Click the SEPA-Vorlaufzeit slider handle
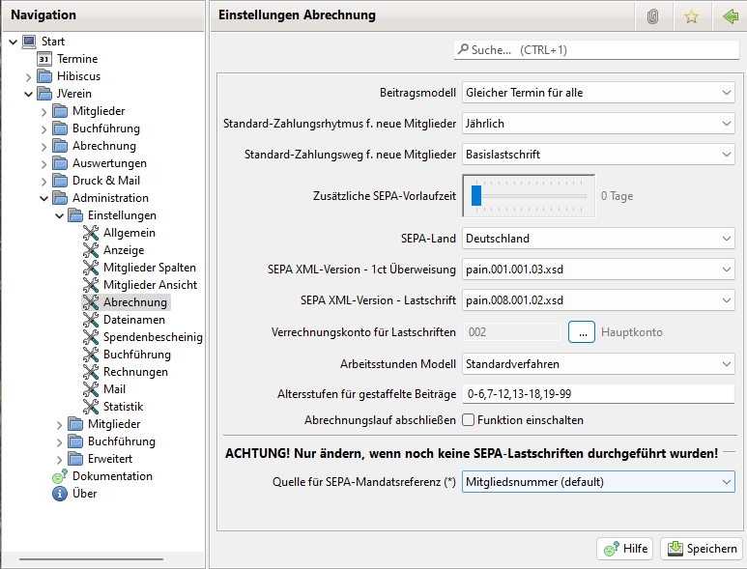Image resolution: width=747 pixels, height=569 pixels. [x=476, y=196]
